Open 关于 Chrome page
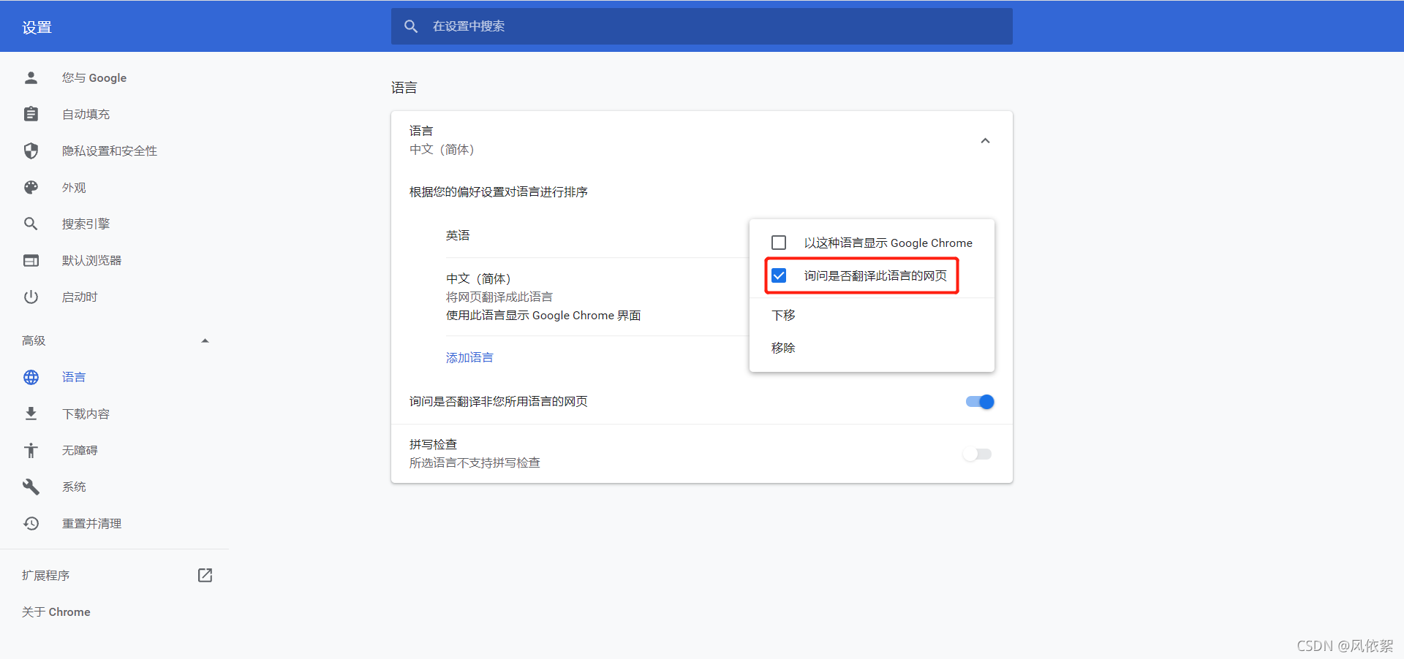1404x659 pixels. [56, 612]
